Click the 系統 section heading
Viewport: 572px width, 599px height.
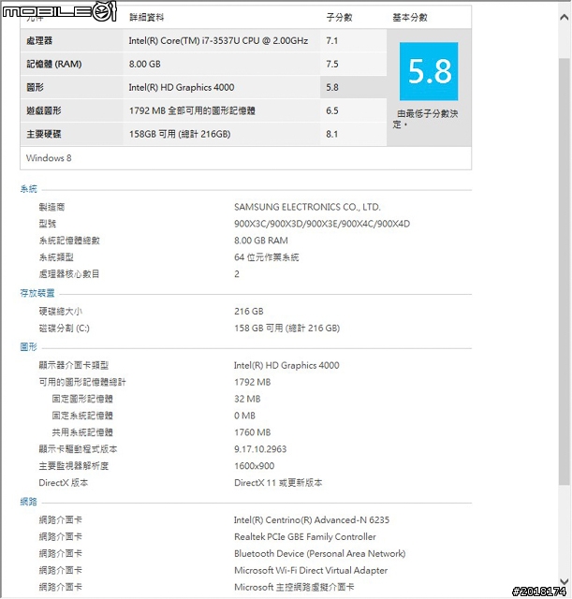[x=29, y=189]
